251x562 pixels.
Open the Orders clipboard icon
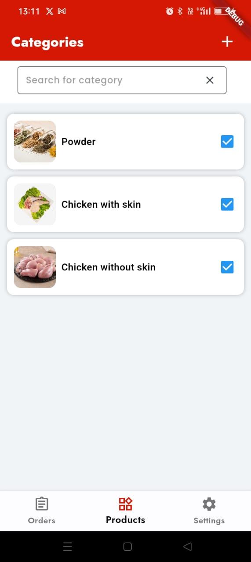(42, 504)
